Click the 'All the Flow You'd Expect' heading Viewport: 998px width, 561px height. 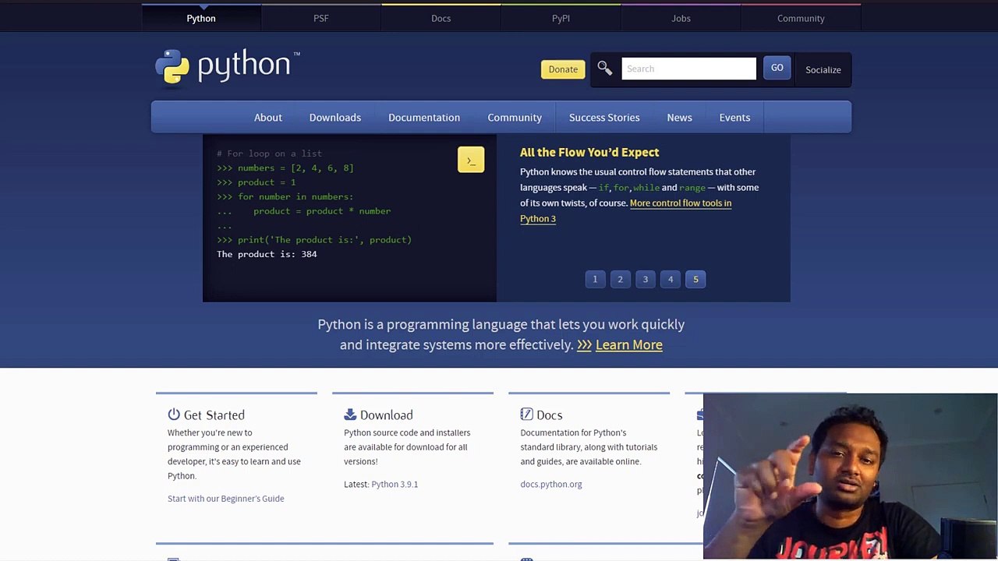click(x=589, y=153)
